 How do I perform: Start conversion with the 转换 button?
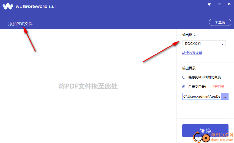205,131
